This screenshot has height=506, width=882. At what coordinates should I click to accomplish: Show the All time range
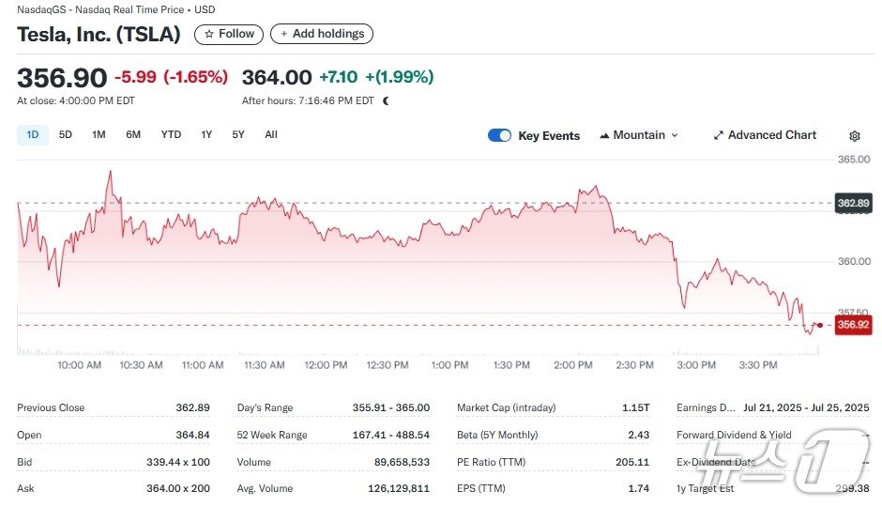click(x=271, y=135)
